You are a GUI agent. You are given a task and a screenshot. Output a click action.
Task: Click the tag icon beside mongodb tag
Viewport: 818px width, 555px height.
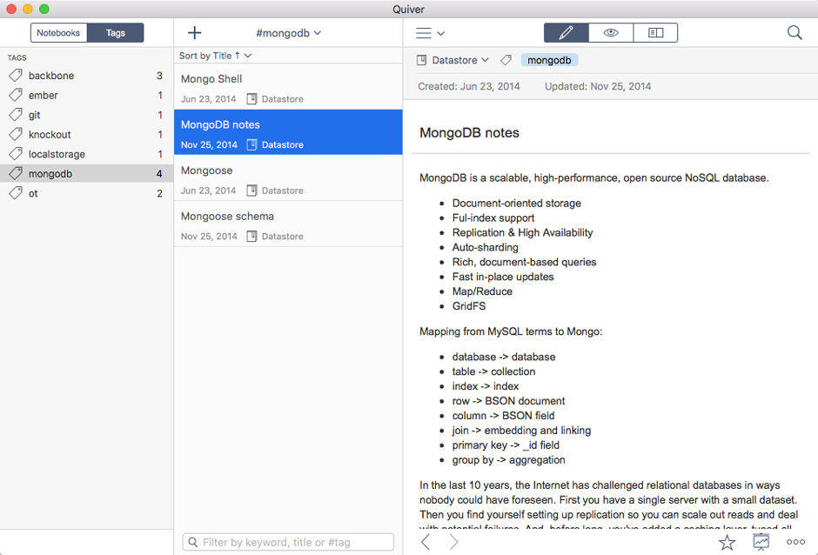(506, 61)
